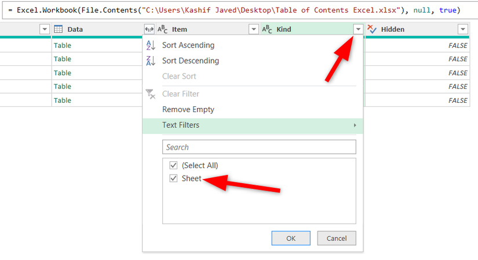Image resolution: width=478 pixels, height=260 pixels.
Task: Click the Clear Filter funnel icon
Action: (151, 94)
